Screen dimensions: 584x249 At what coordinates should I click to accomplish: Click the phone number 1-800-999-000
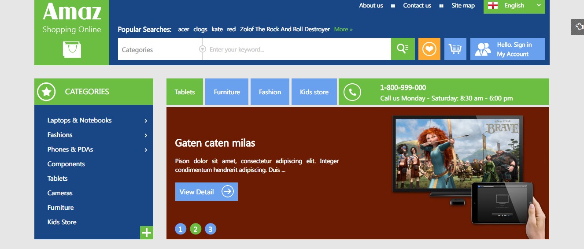tap(403, 87)
